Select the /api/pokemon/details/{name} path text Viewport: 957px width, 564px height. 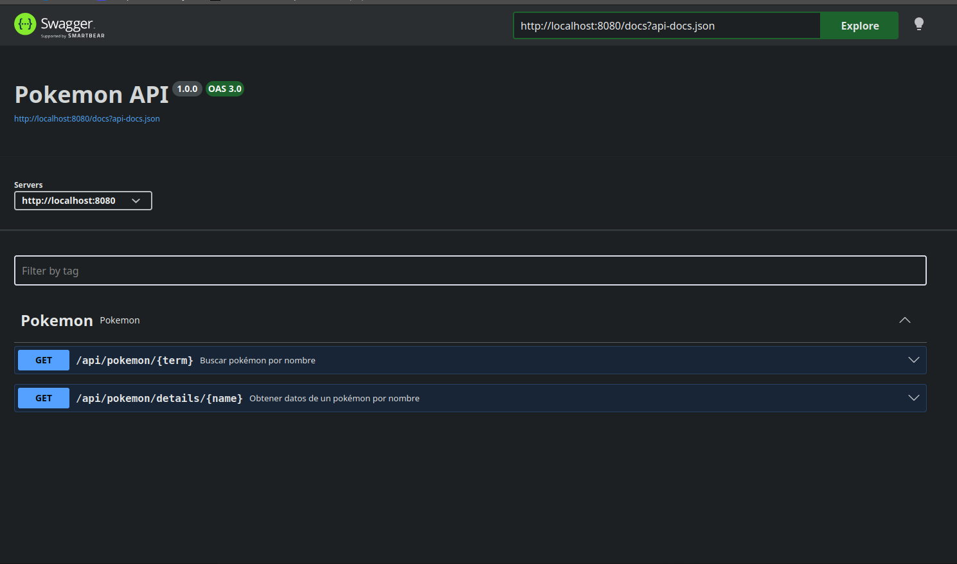coord(159,398)
